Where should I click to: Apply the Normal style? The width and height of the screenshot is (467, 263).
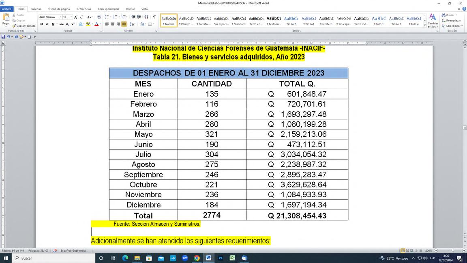169,21
